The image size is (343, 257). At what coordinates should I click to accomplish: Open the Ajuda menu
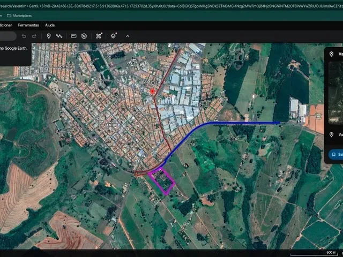tap(50, 25)
